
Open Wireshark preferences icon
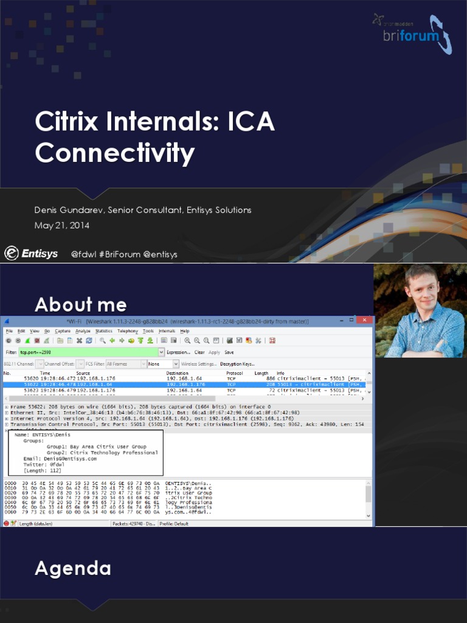(258, 341)
